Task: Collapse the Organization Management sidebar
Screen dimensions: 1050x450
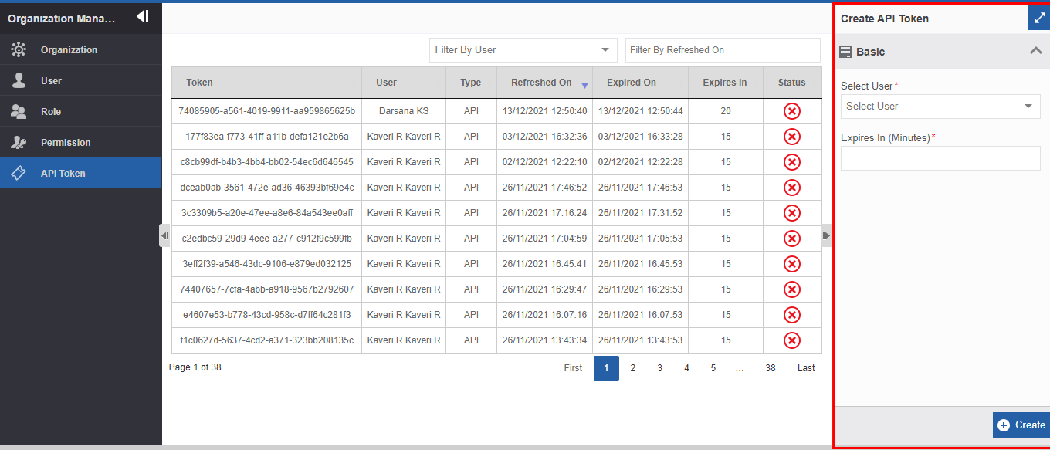Action: pos(142,16)
